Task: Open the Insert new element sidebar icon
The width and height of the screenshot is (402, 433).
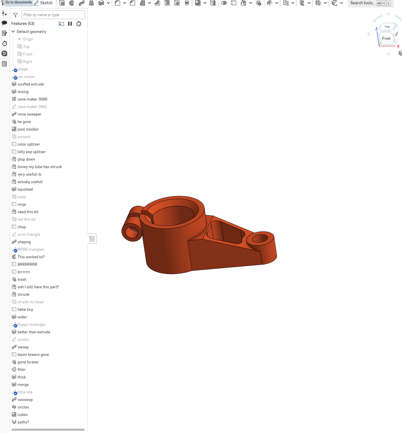Action: point(4,13)
